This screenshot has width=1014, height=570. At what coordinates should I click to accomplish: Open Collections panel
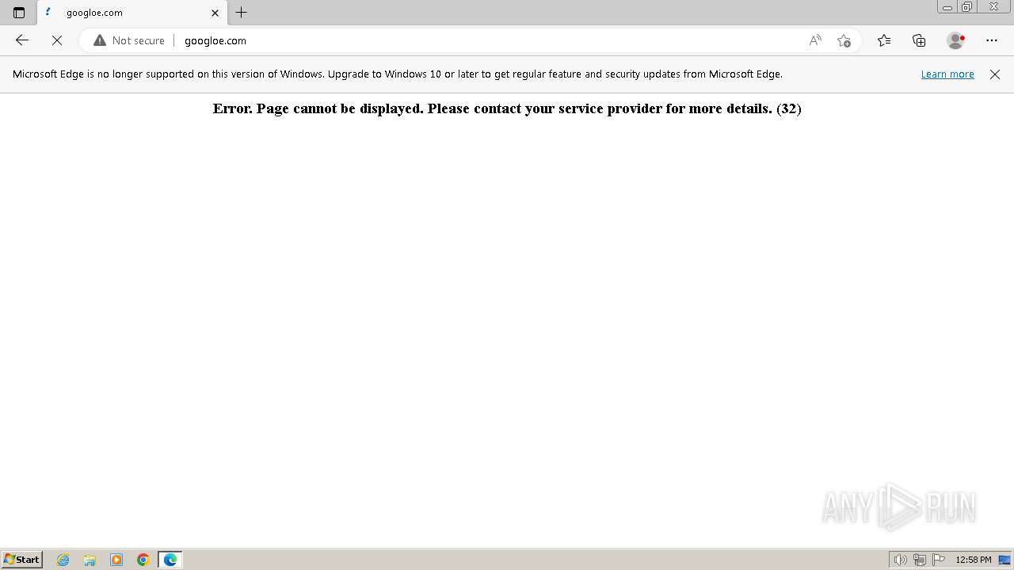click(x=919, y=40)
